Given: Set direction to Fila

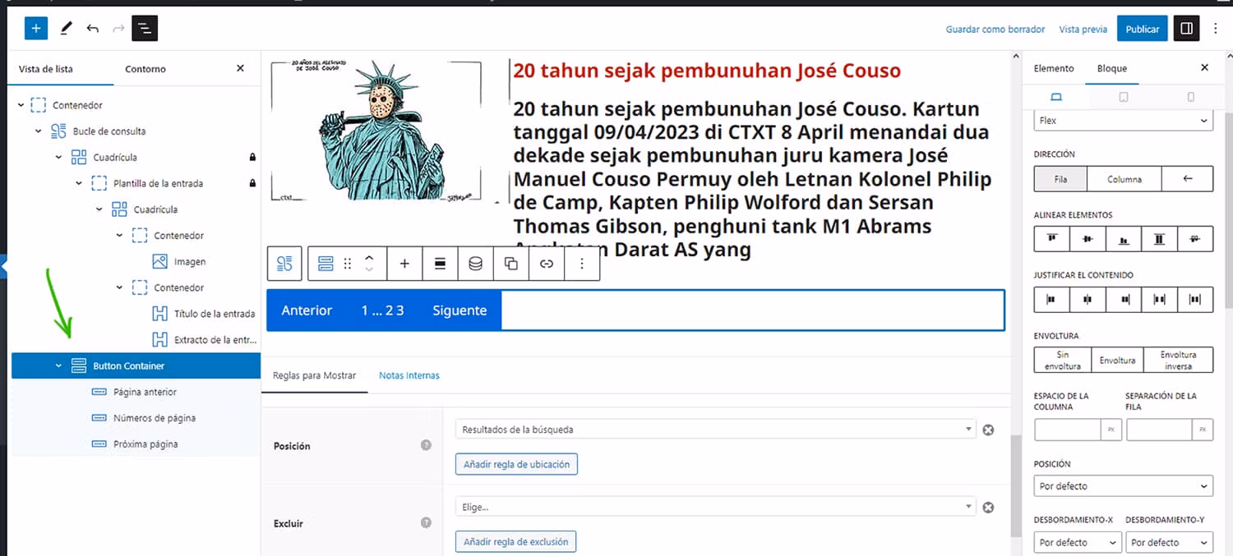Looking at the screenshot, I should pos(1060,179).
